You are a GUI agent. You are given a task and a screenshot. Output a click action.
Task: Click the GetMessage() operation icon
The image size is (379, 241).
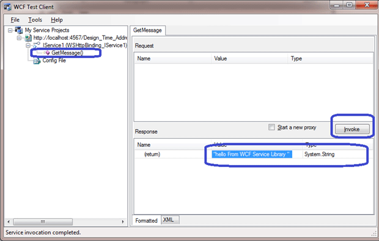coord(47,53)
